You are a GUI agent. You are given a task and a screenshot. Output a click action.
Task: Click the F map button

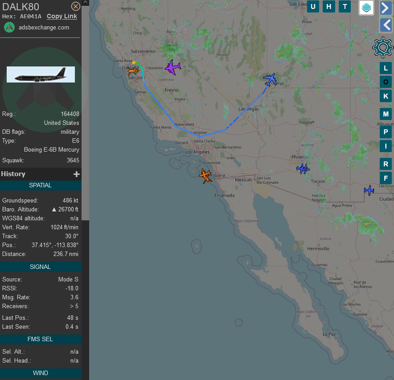386,178
